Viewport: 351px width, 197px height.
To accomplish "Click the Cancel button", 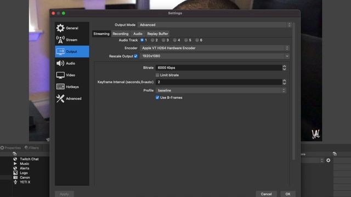I will tap(266, 194).
